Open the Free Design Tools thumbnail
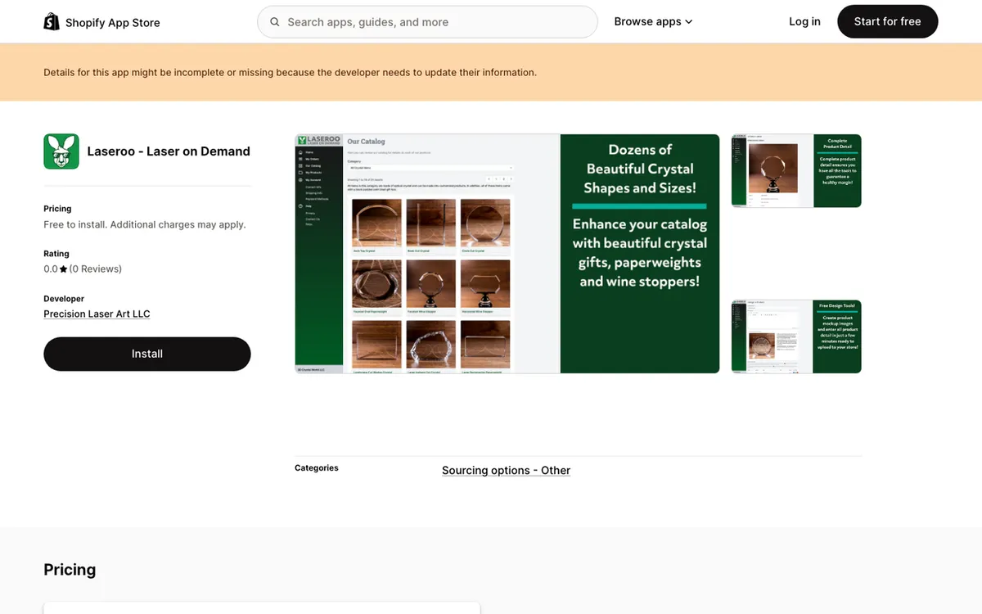Image resolution: width=982 pixels, height=614 pixels. point(796,336)
